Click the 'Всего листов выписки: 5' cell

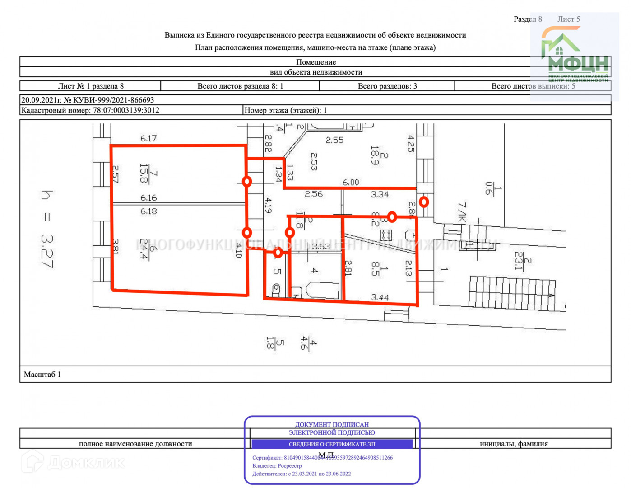click(533, 86)
